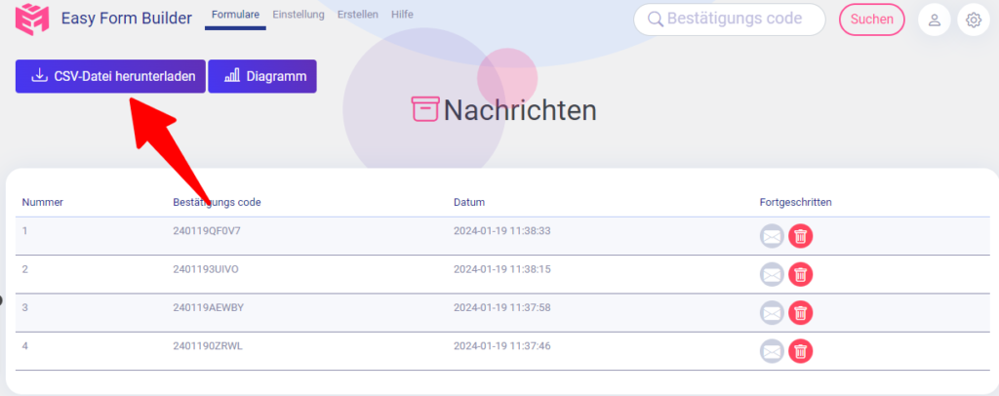Open the Erstellen tab
Image resolution: width=999 pixels, height=396 pixels.
(357, 14)
